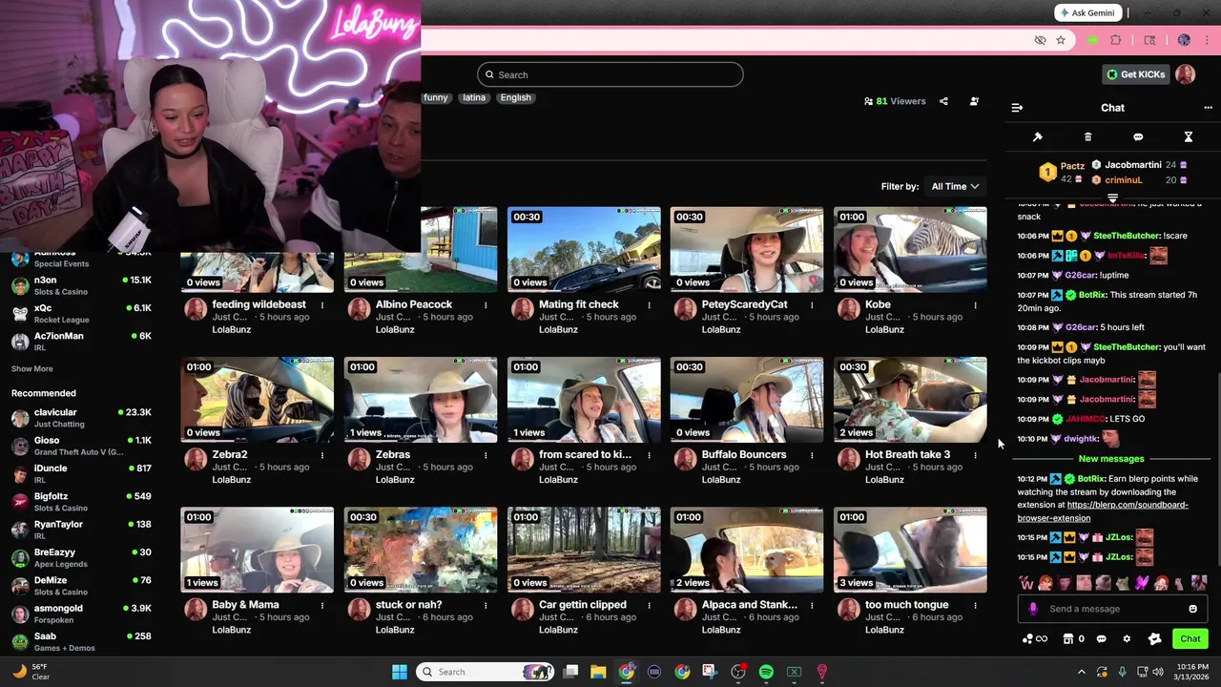Screen dimensions: 1221x687
Task: Collapse the chat panel arrow icon
Action: coord(1017,108)
